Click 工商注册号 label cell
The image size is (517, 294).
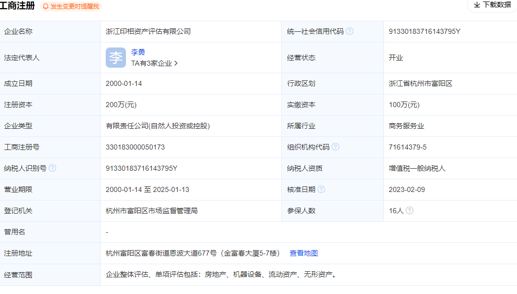point(50,147)
